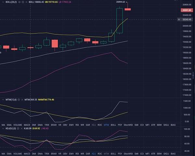
Task: Hide BOLL overlay using the eye icon
Action: 19,2
